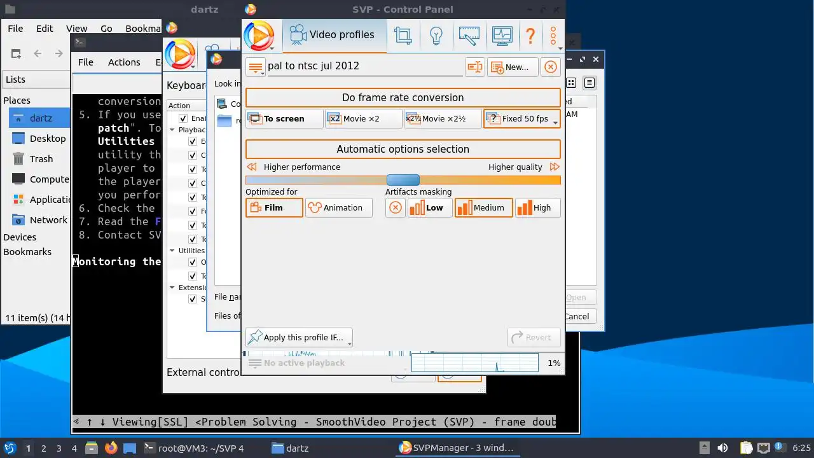Click the performance-quality slider handle
The width and height of the screenshot is (814, 458).
(403, 180)
